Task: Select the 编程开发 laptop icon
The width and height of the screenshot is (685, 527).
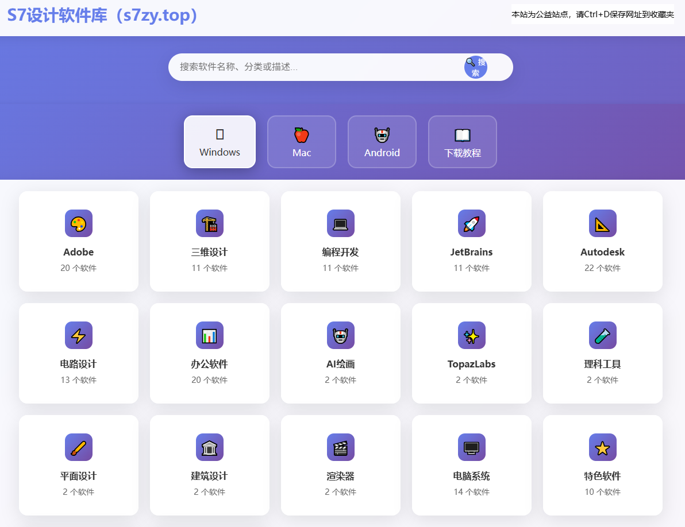Action: click(x=341, y=223)
